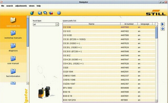Select the CS 30 Z row
168x103 pixels.
109,56
